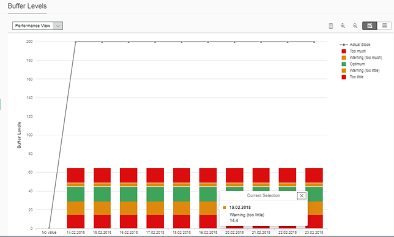Select the upper thin orange segment of 14.02.2018 bar
Viewport: 394px width, 237px height.
[x=76, y=185]
